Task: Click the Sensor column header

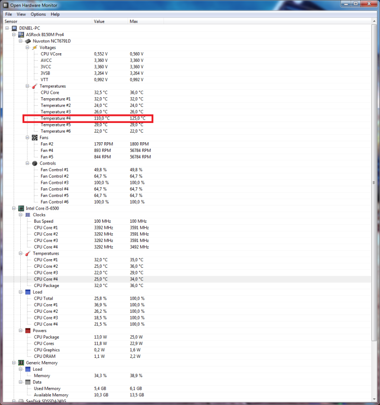Action: pyautogui.click(x=48, y=21)
